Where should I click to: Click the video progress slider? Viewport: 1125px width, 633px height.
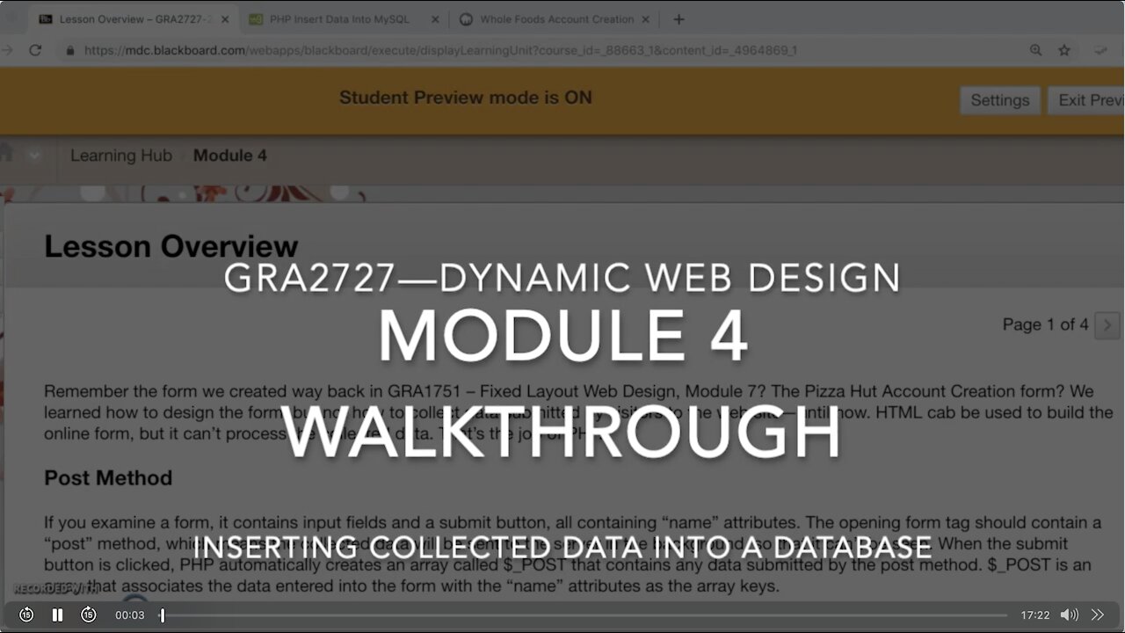[584, 615]
